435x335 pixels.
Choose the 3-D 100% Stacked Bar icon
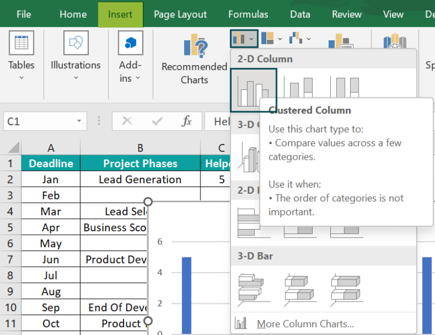click(x=346, y=287)
